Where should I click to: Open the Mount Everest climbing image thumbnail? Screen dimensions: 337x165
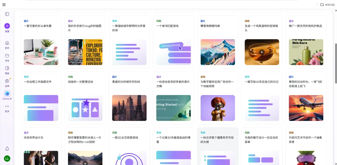pos(218,52)
